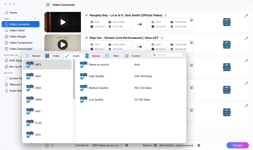Edit the third video using far-right pencil
The height and width of the screenshot is (150, 253).
tap(246, 61)
